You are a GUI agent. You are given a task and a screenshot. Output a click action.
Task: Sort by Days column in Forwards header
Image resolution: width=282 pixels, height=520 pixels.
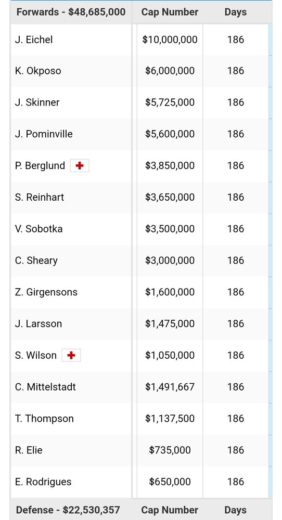coord(236,12)
